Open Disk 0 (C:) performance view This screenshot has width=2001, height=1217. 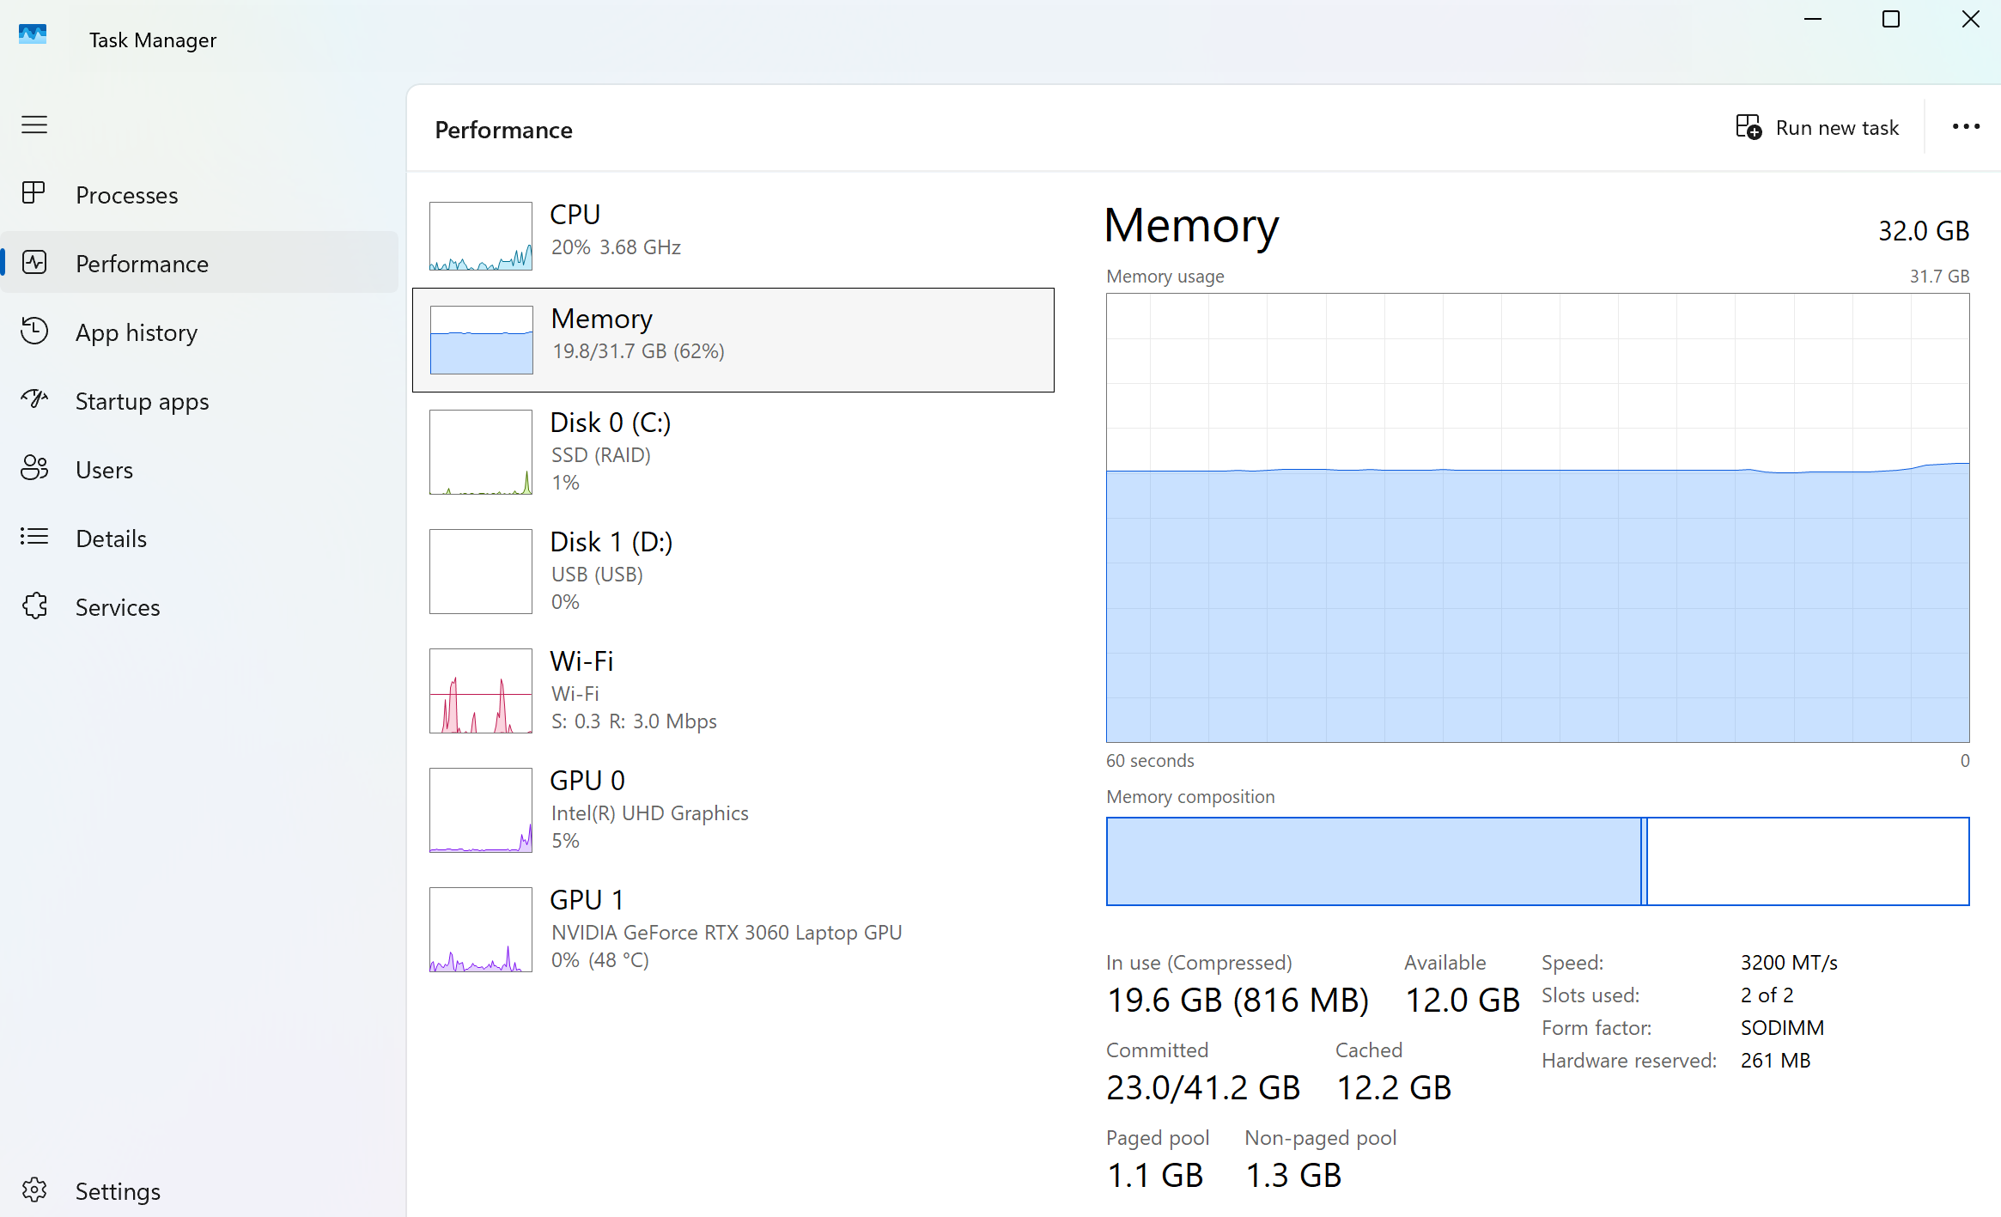click(x=733, y=452)
